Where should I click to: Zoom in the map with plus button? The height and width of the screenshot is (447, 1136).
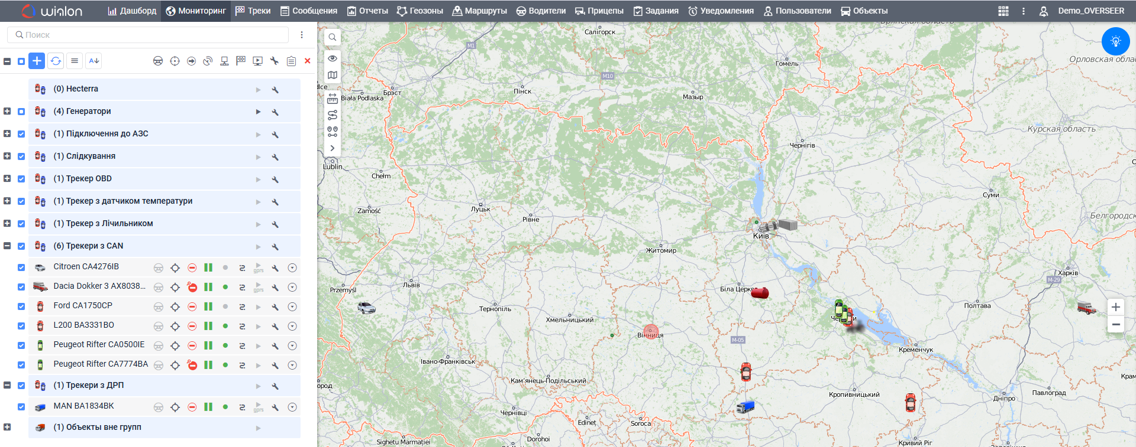point(1115,307)
